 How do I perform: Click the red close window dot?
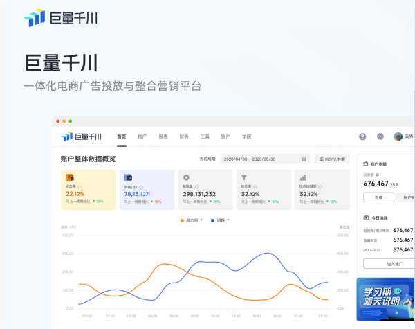pos(57,121)
